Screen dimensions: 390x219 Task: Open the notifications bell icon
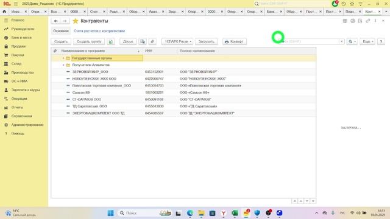[x=335, y=4]
